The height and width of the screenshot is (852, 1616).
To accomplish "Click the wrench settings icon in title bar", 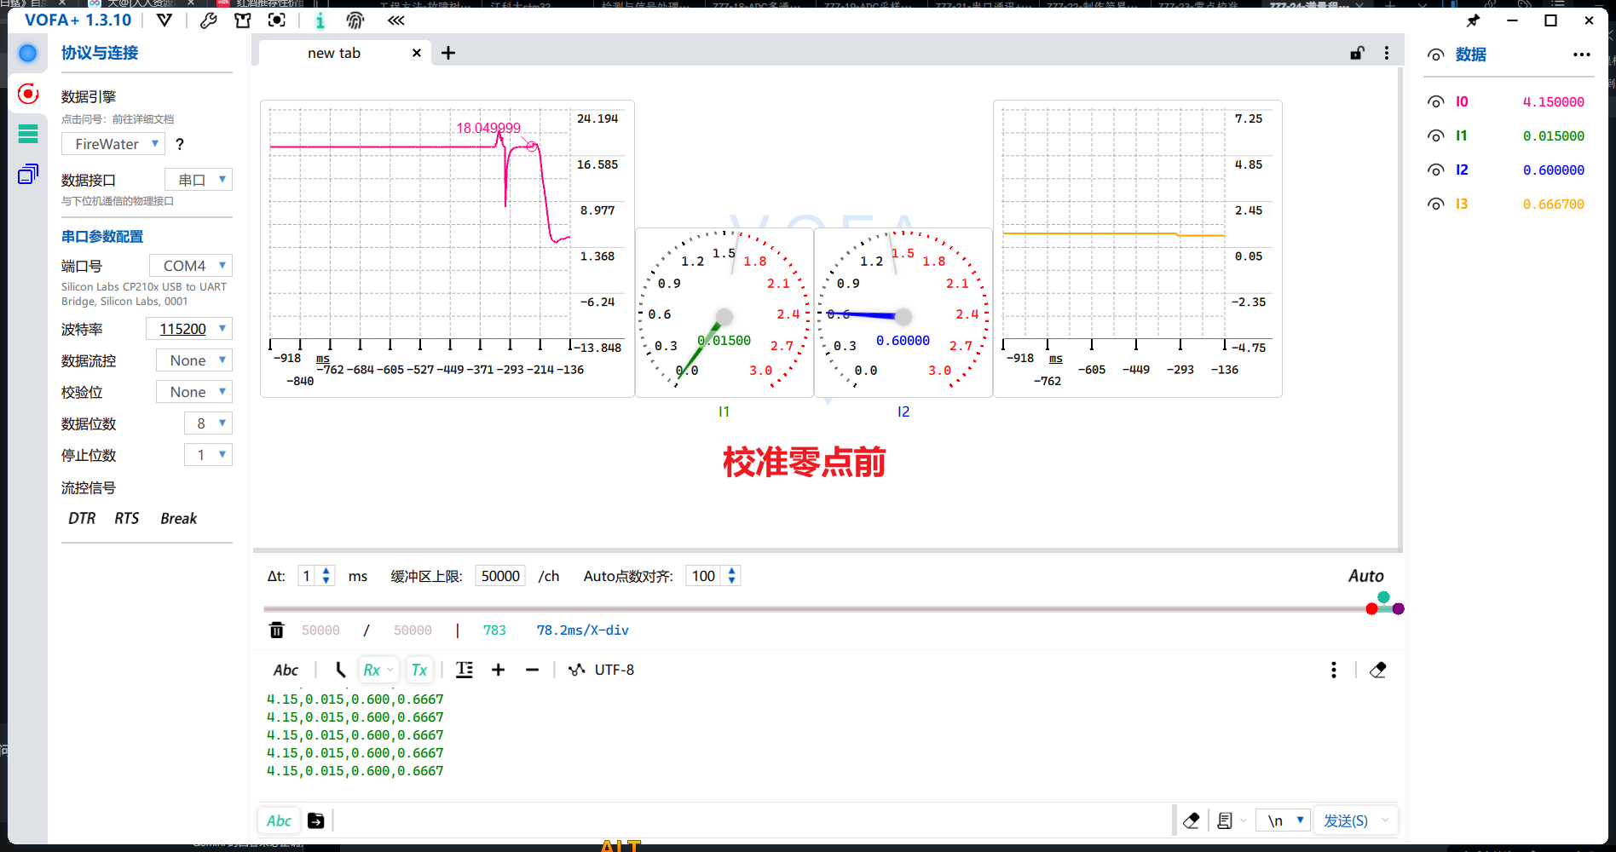I will [x=208, y=20].
